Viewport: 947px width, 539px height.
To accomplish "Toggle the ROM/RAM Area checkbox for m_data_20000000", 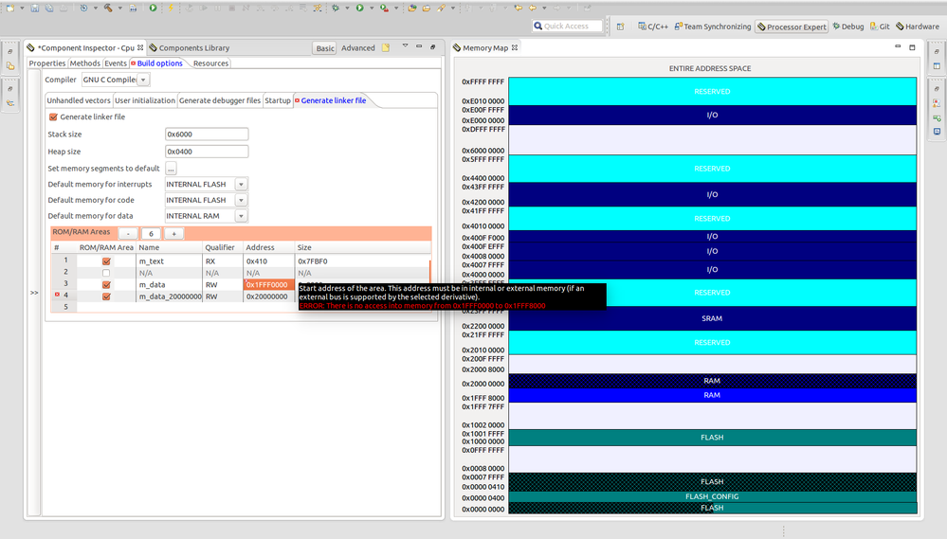I will [x=106, y=296].
